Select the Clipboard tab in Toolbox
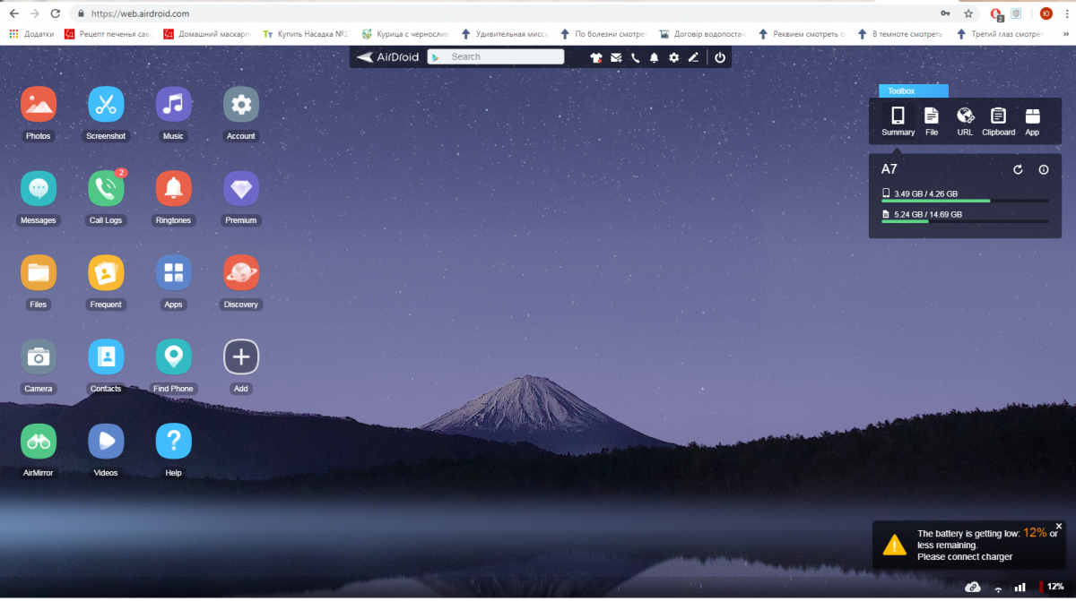Viewport: 1076px width, 601px height. click(x=998, y=120)
